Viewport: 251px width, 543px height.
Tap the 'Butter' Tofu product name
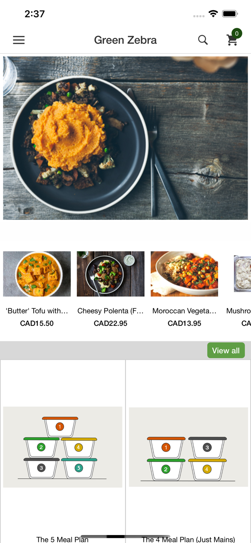pos(37,311)
